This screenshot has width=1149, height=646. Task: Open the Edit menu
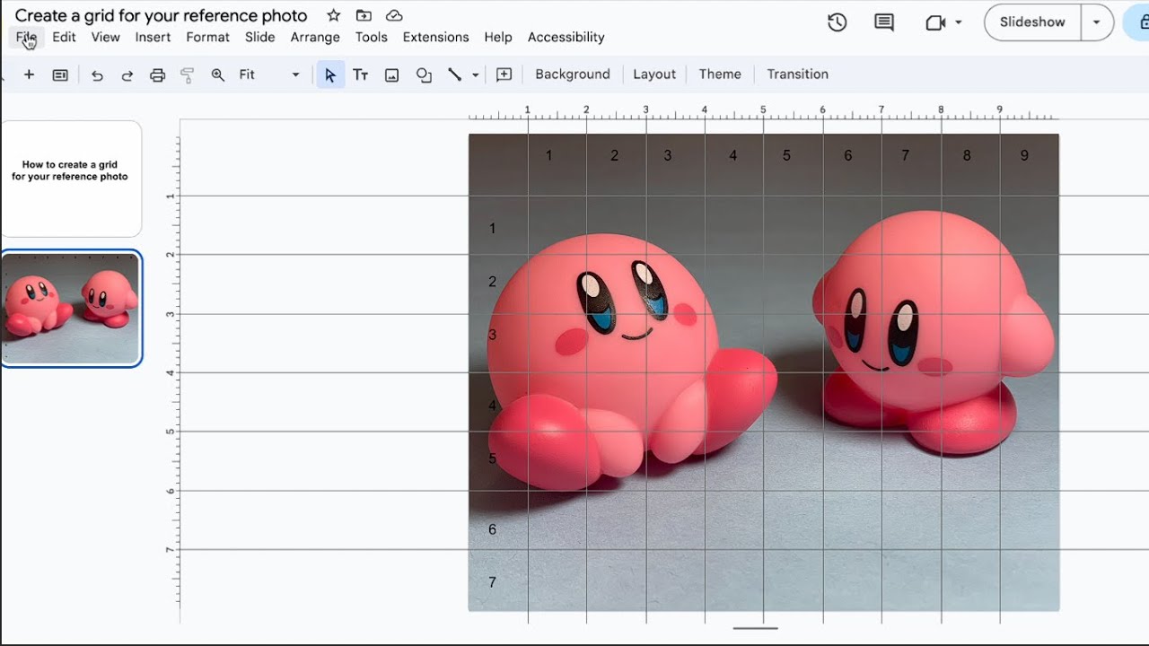(64, 37)
